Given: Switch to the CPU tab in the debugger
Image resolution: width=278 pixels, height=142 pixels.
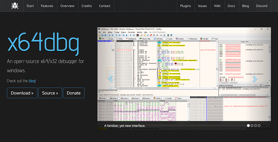Looking at the screenshot, I should pyautogui.click(x=102, y=39).
